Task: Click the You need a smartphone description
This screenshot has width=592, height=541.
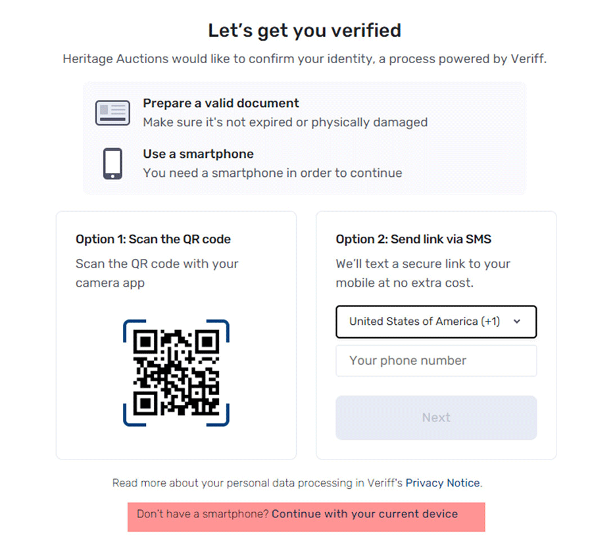Action: 272,173
